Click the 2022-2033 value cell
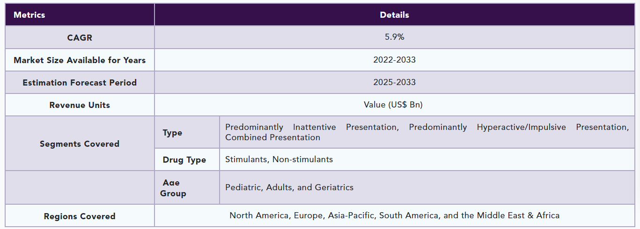 tap(394, 60)
